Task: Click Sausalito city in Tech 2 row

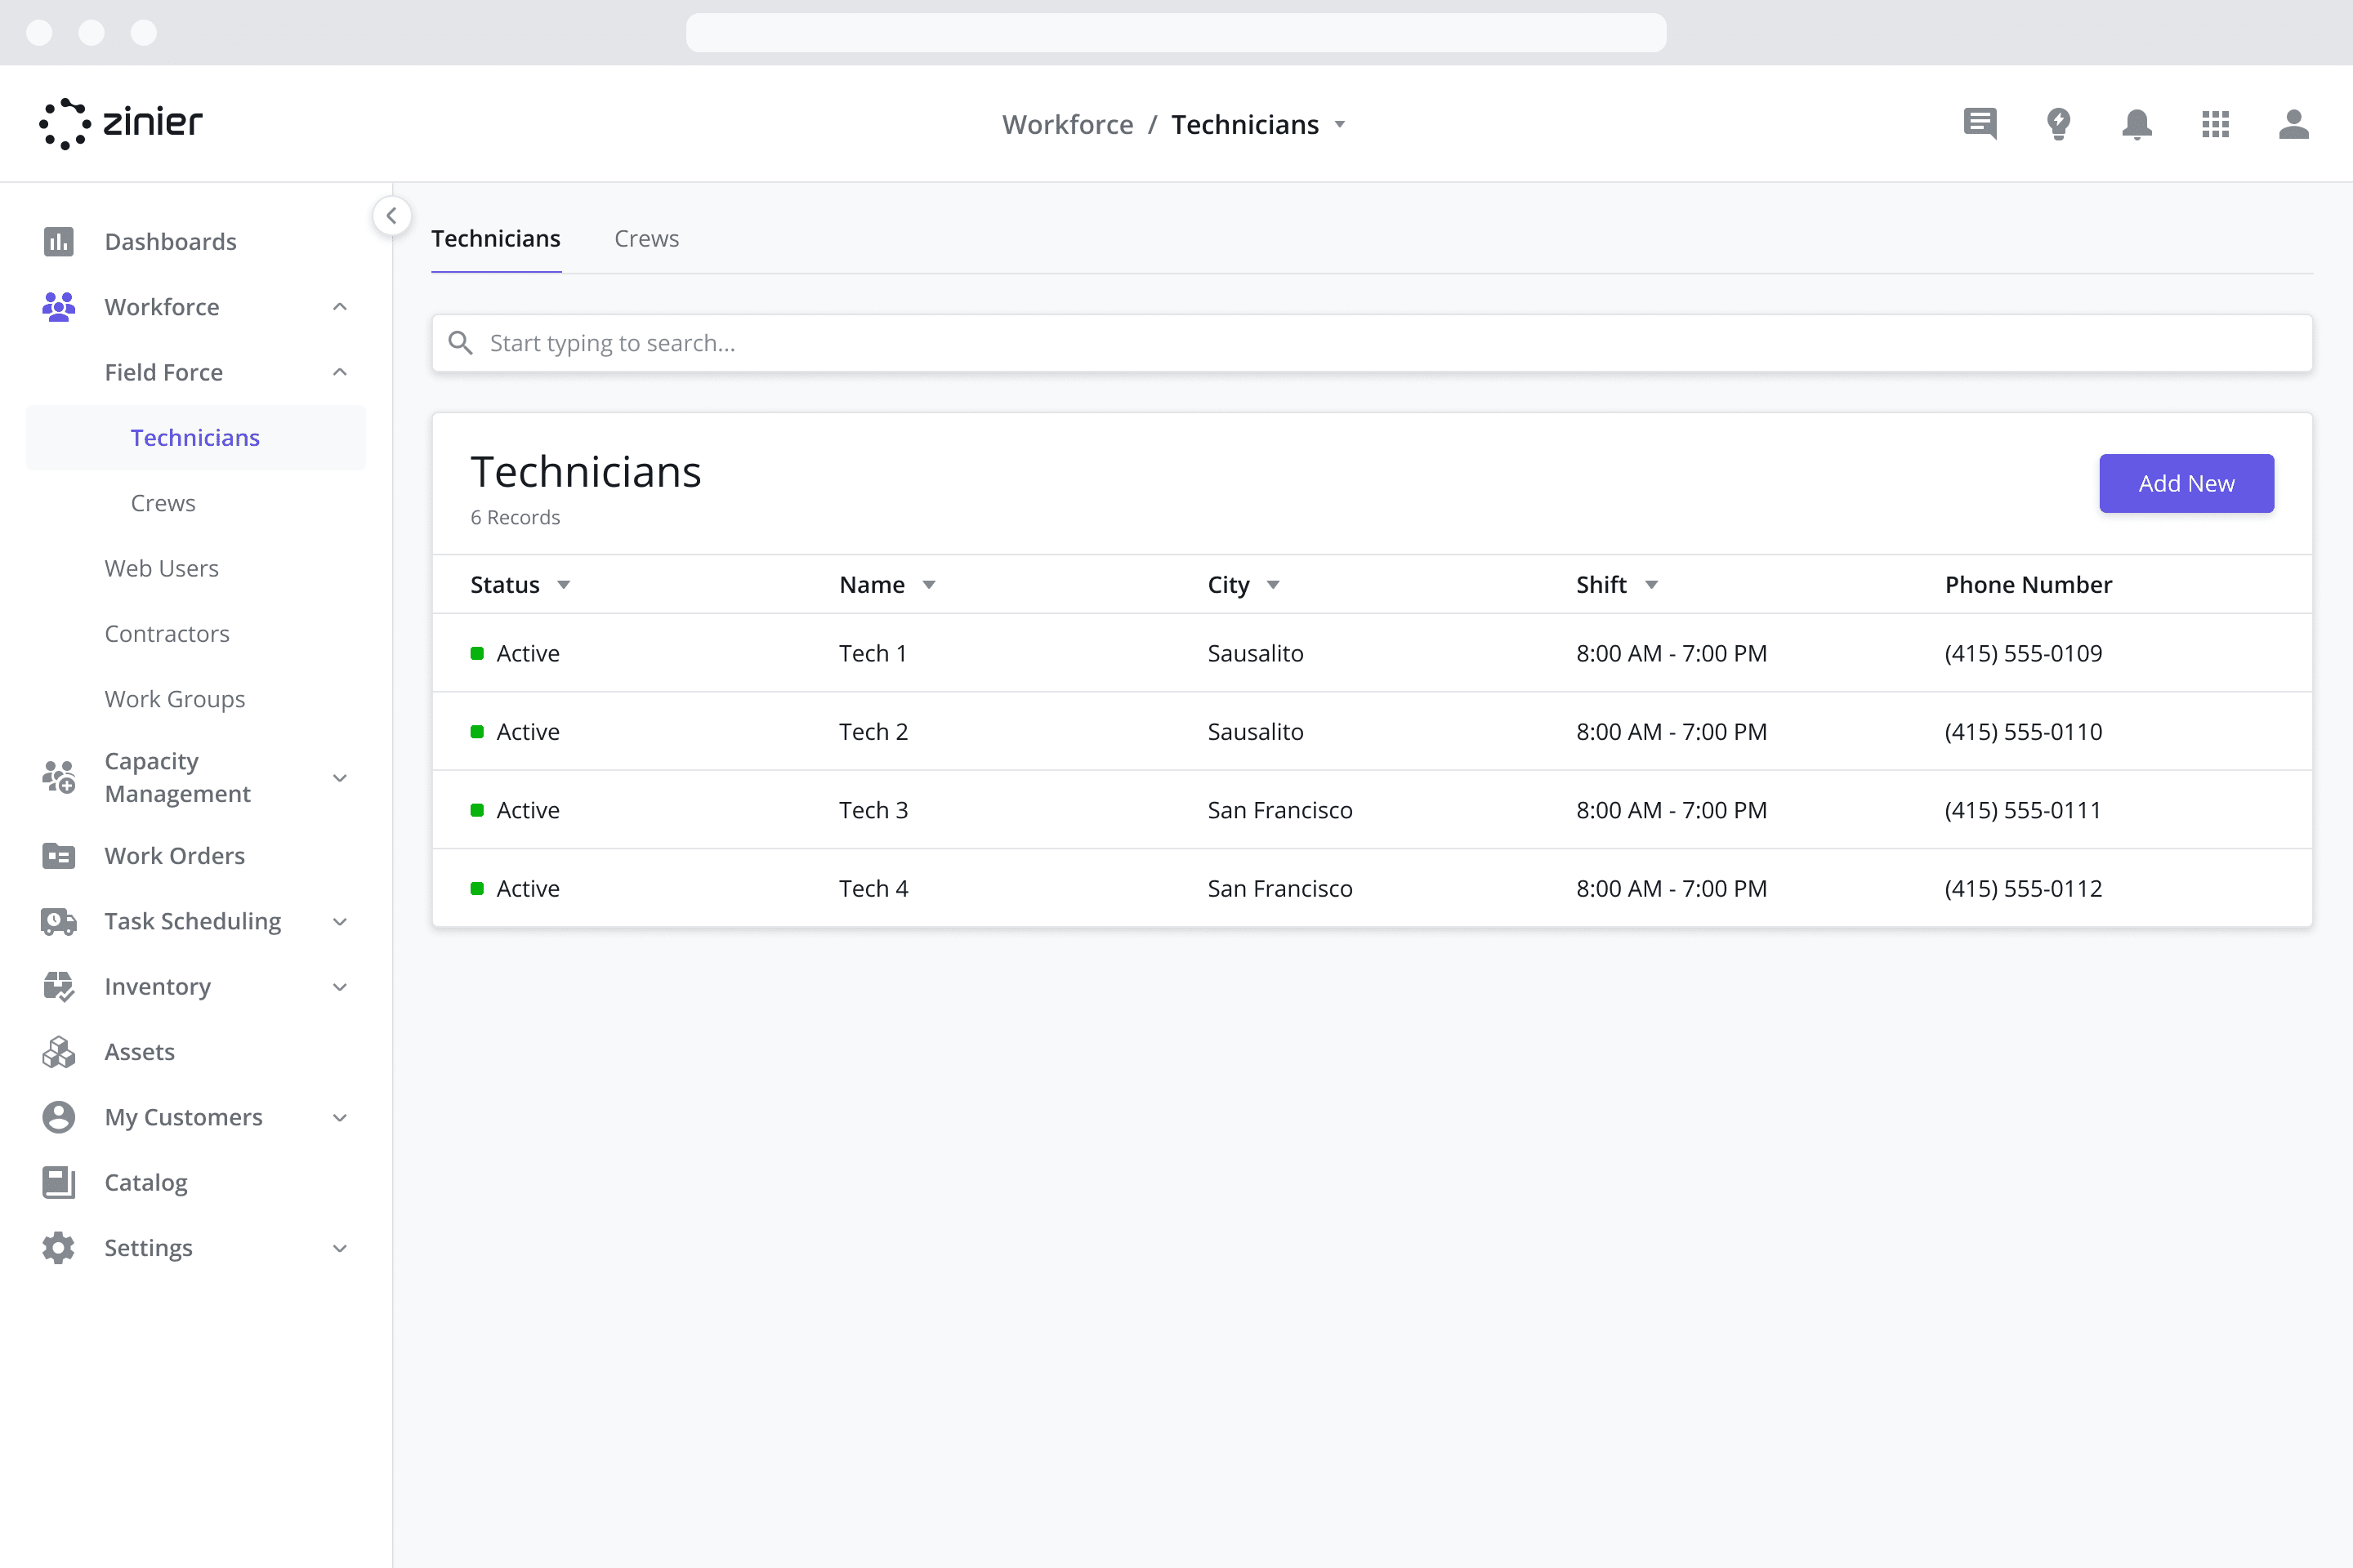Action: coord(1255,732)
